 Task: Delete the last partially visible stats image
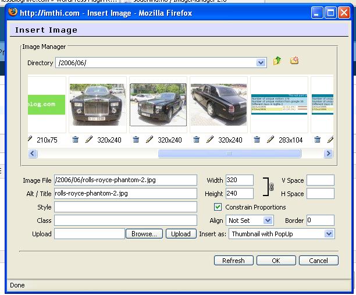[318, 140]
